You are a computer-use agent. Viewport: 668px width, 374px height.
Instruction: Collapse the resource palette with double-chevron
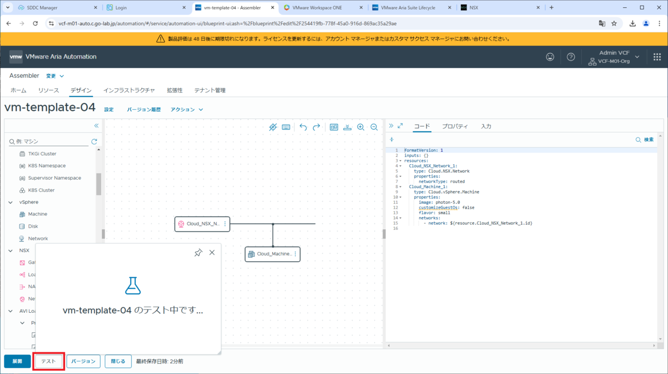[96, 126]
